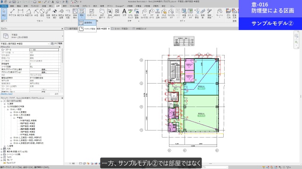The width and height of the screenshot is (302, 169).
Task: Click the Insulation tool
Action: [x=117, y=13]
